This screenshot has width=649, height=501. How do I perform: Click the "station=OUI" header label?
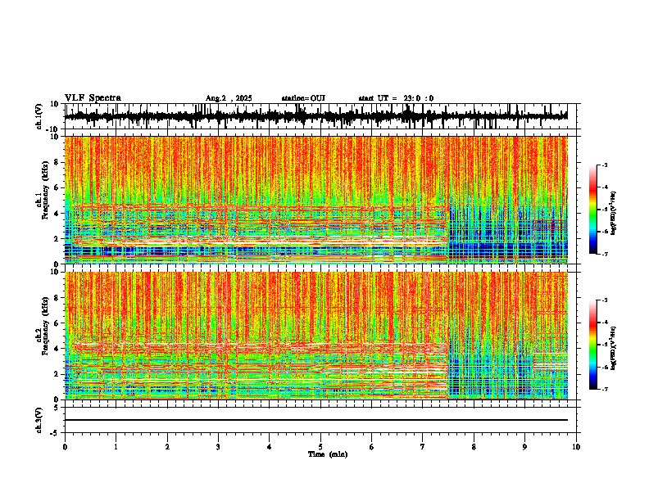point(303,98)
